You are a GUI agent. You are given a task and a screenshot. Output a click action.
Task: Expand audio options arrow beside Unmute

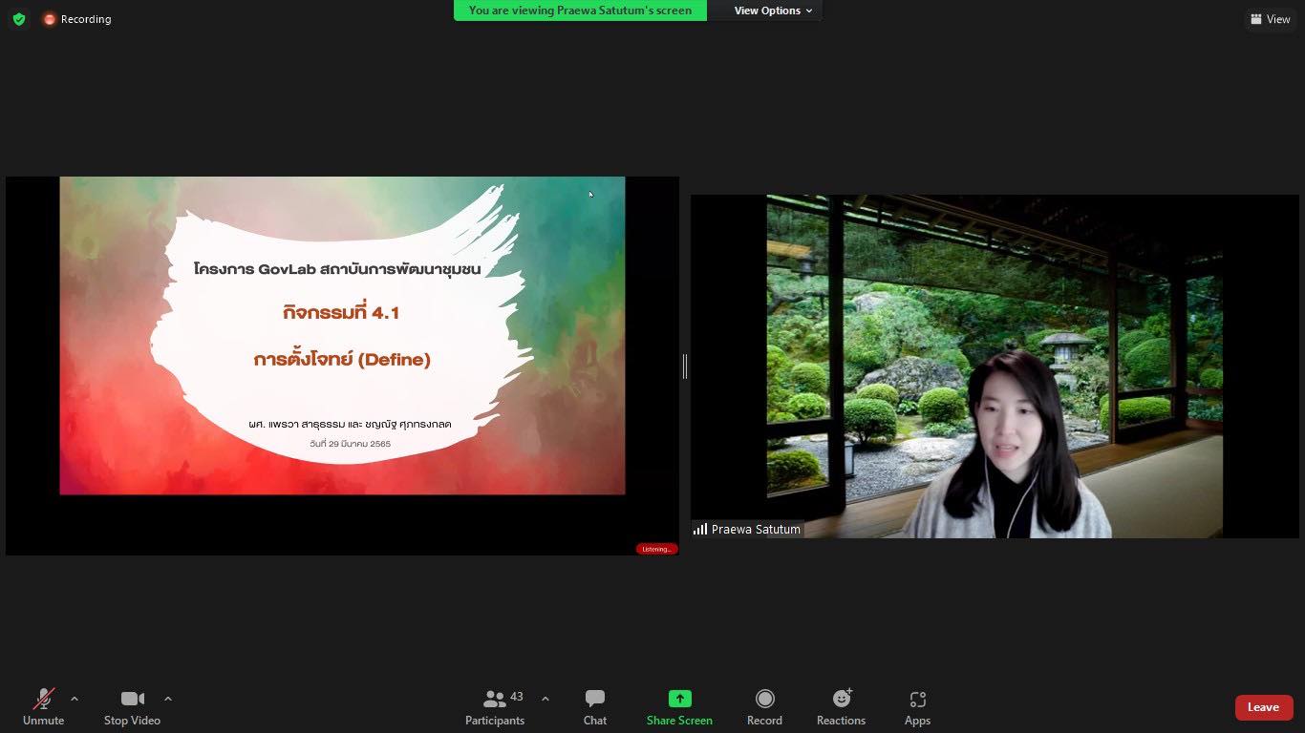[75, 699]
